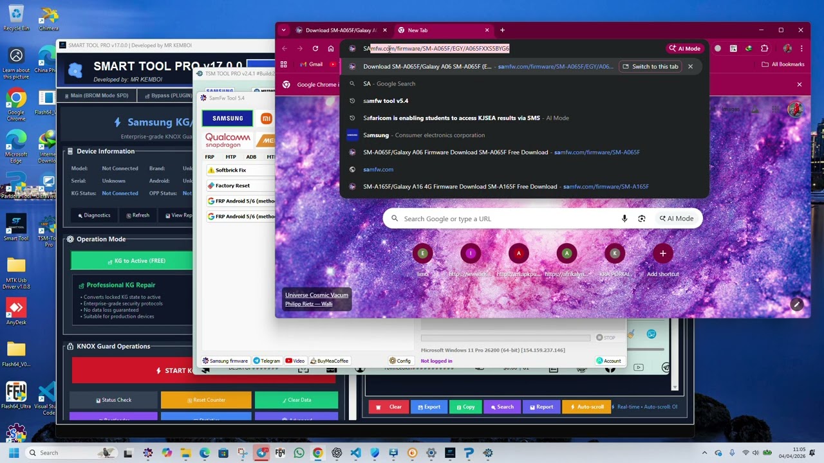Dismiss the Google Chrome infobar
The height and width of the screenshot is (463, 824).
[800, 84]
